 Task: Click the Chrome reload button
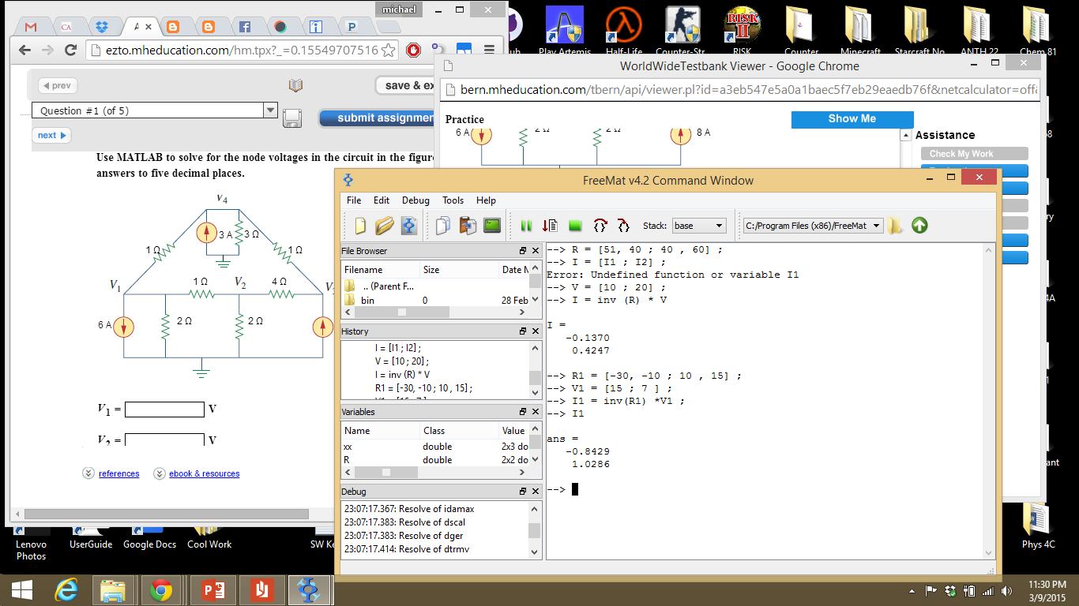click(x=70, y=50)
